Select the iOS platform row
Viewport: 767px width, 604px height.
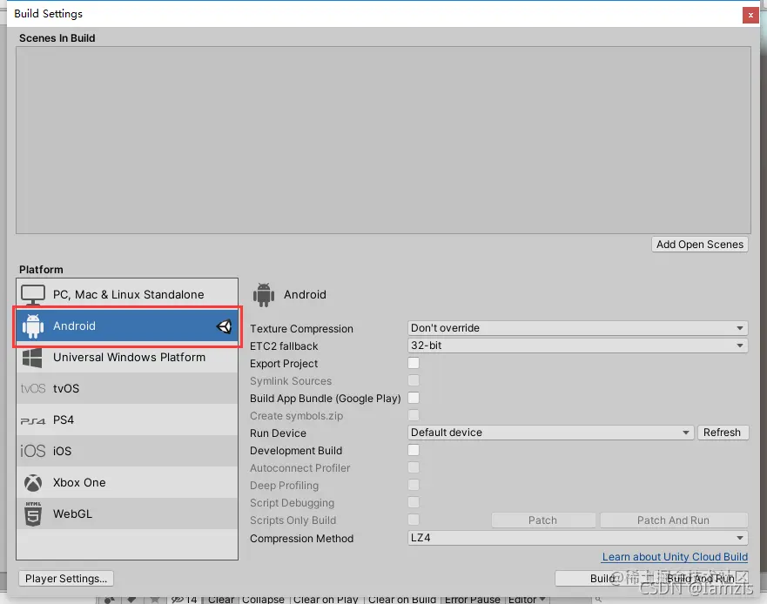point(127,451)
